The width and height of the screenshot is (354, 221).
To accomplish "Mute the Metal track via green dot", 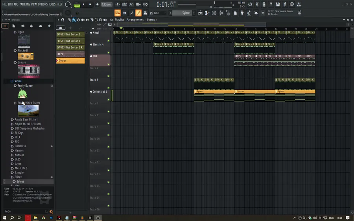I will [109, 41].
